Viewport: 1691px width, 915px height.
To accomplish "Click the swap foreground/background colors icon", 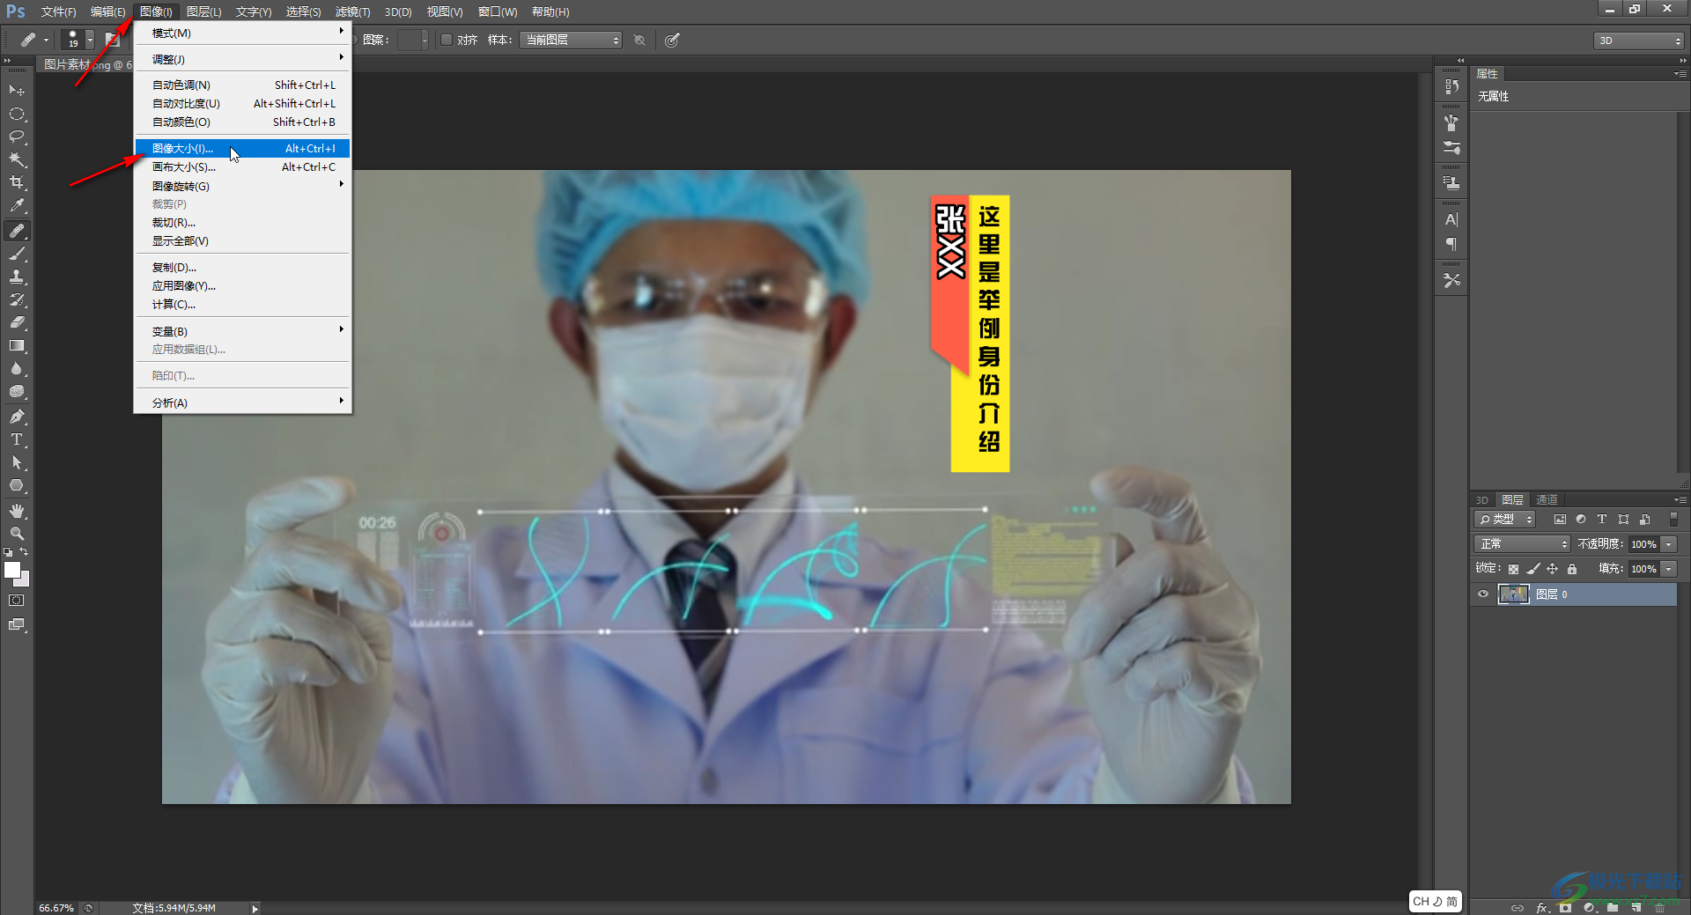I will pos(25,552).
